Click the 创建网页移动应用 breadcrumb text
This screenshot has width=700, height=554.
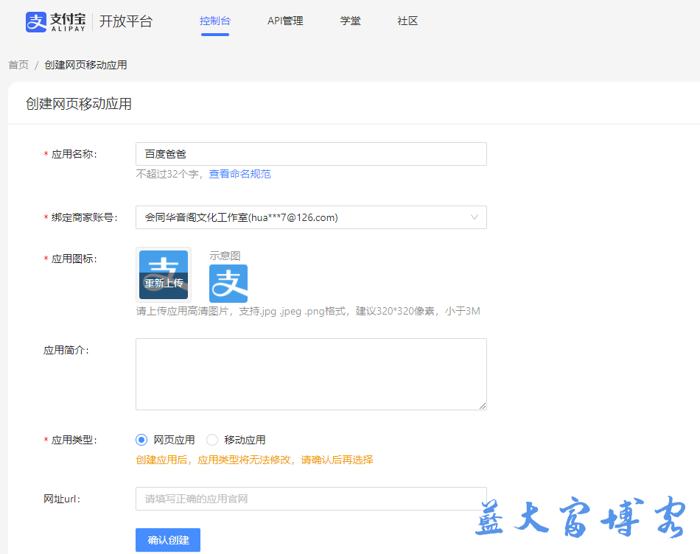point(85,65)
